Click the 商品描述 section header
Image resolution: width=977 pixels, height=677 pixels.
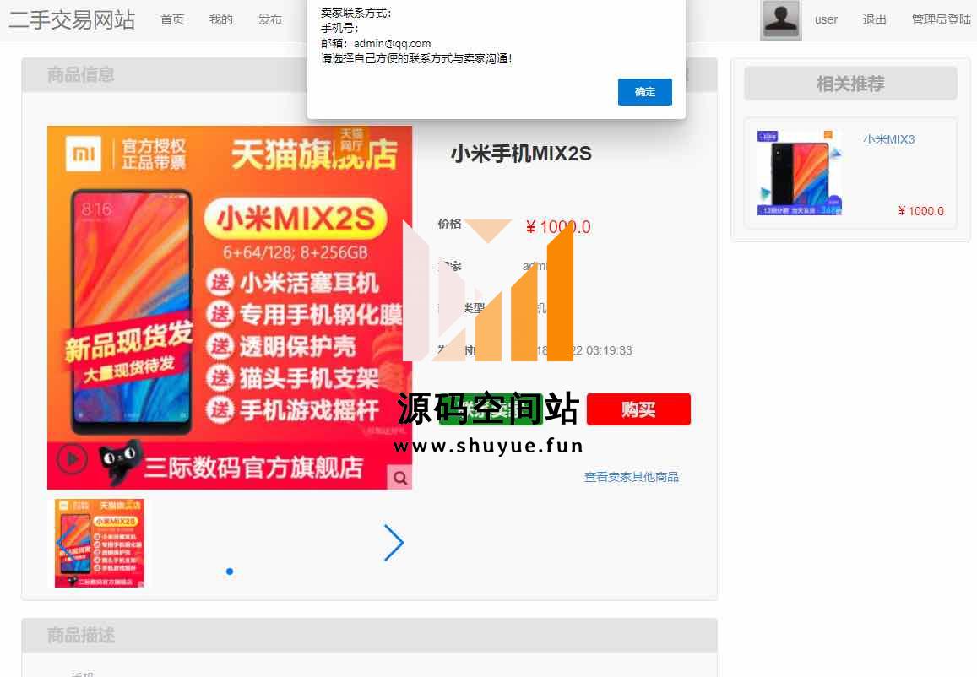(x=370, y=636)
